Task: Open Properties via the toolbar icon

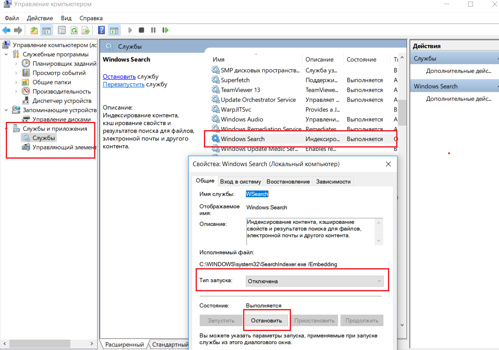Action: (62, 30)
